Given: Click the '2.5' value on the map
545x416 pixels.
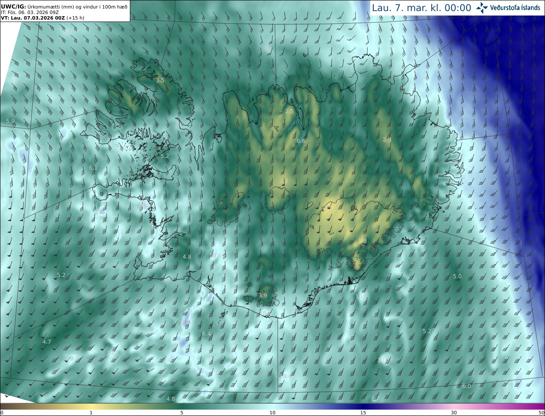Looking at the screenshot, I should pos(290,111).
